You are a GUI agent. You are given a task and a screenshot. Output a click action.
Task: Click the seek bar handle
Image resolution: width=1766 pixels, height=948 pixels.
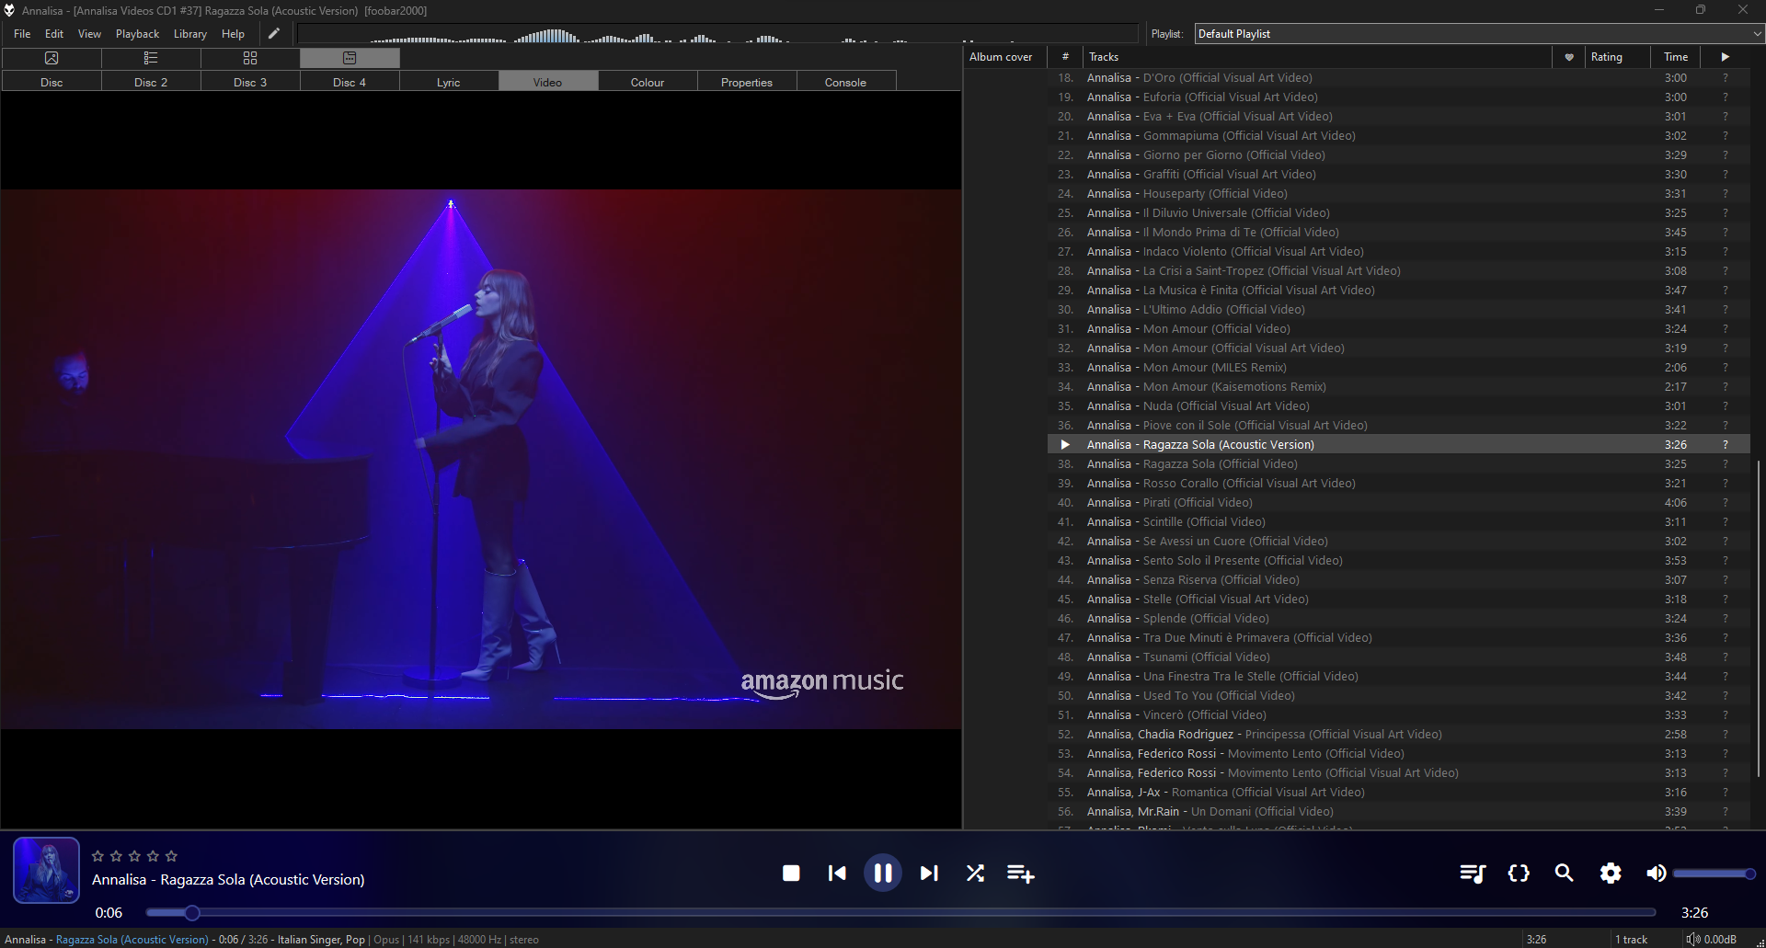coord(191,913)
